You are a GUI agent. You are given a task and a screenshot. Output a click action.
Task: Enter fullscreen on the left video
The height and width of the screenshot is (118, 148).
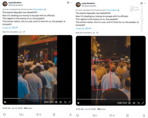tap(69, 102)
